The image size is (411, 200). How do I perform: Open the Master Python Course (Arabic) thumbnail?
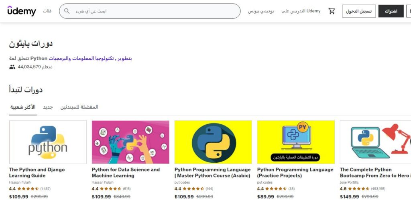click(x=213, y=142)
